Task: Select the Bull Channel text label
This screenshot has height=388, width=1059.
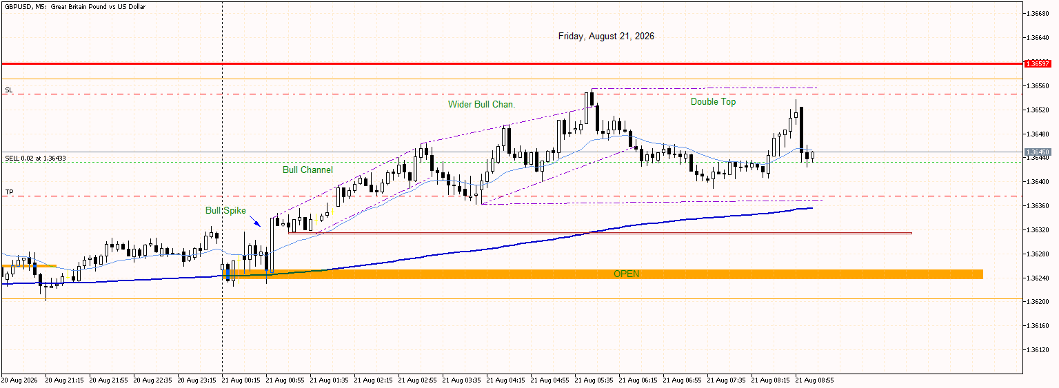Action: coord(307,170)
